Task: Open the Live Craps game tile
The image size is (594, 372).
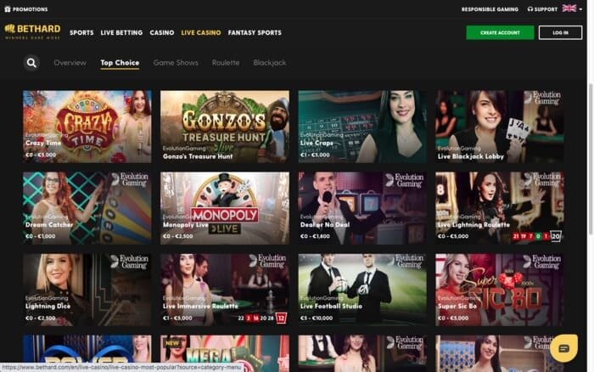Action: (362, 127)
